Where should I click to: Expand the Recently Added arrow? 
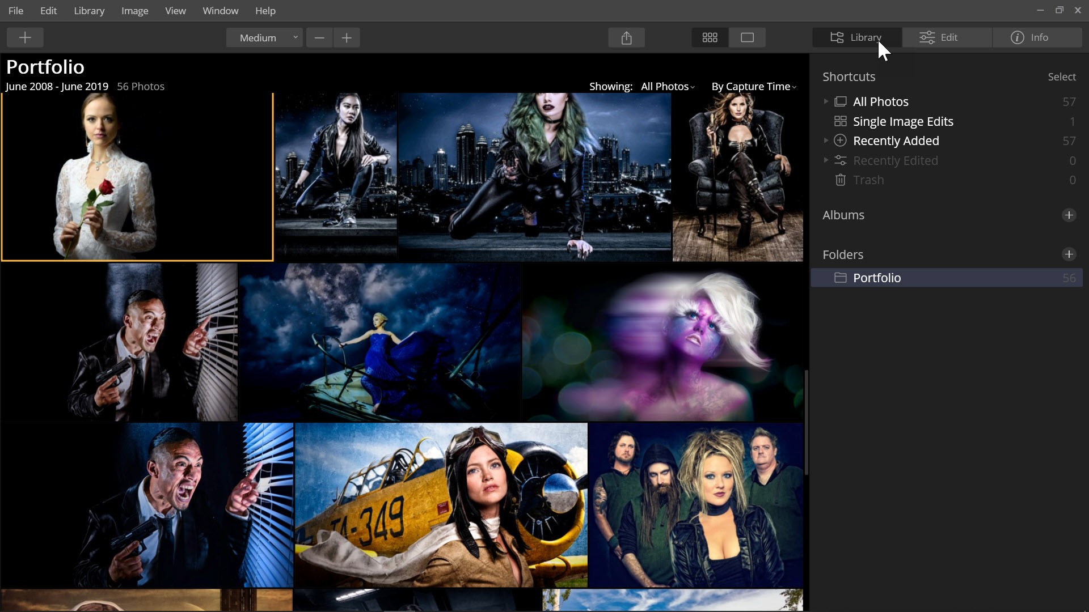tap(826, 141)
